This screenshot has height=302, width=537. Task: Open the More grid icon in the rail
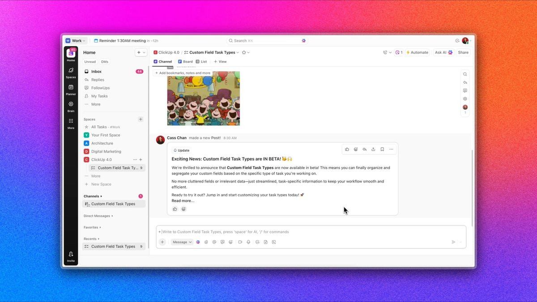[71, 123]
